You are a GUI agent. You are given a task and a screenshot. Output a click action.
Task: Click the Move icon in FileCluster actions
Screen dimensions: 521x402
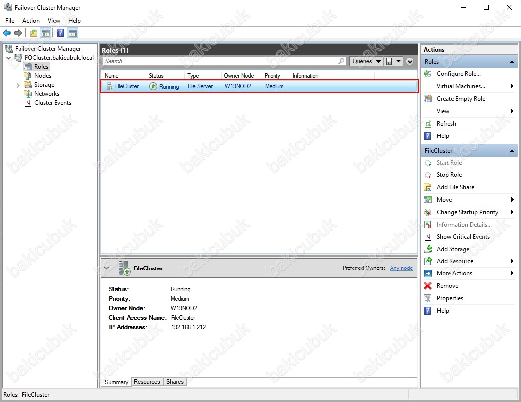[428, 200]
